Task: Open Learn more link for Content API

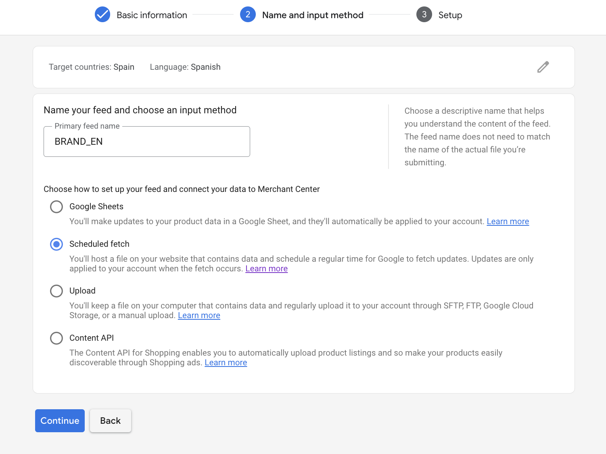Action: click(x=226, y=362)
